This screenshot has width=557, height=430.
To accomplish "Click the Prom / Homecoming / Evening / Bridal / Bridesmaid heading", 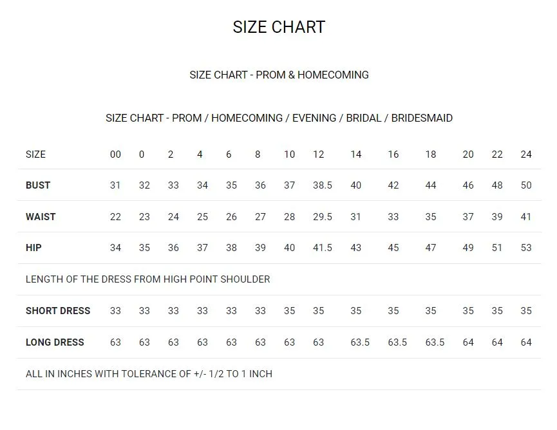I will (x=279, y=118).
